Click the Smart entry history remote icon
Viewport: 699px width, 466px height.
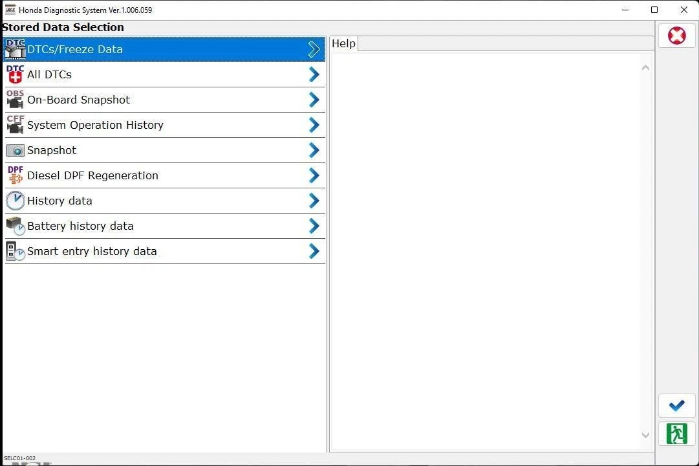coord(15,251)
